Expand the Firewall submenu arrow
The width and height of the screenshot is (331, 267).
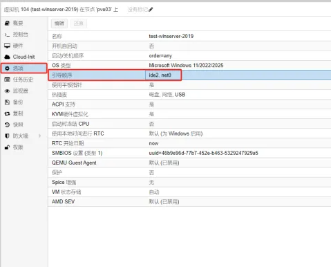pyautogui.click(x=39, y=136)
